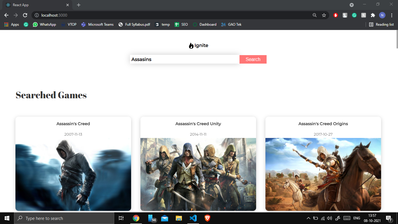The height and width of the screenshot is (224, 398).
Task: Click the Search button
Action: point(253,59)
